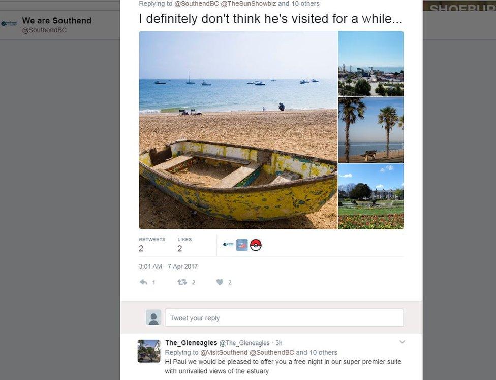The height and width of the screenshot is (380, 496).
Task: Open the palm trees thumbnail image
Action: tap(370, 129)
